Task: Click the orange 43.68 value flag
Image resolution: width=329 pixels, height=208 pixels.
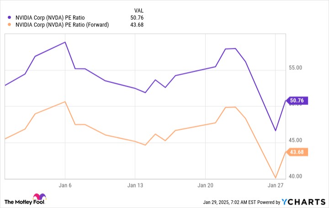Action: coord(297,152)
